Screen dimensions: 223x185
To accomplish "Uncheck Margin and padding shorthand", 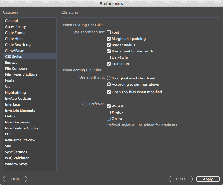I will click(x=109, y=39).
